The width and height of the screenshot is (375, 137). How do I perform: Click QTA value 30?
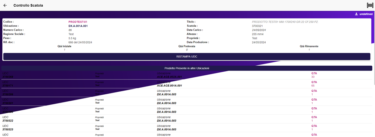click(x=313, y=77)
